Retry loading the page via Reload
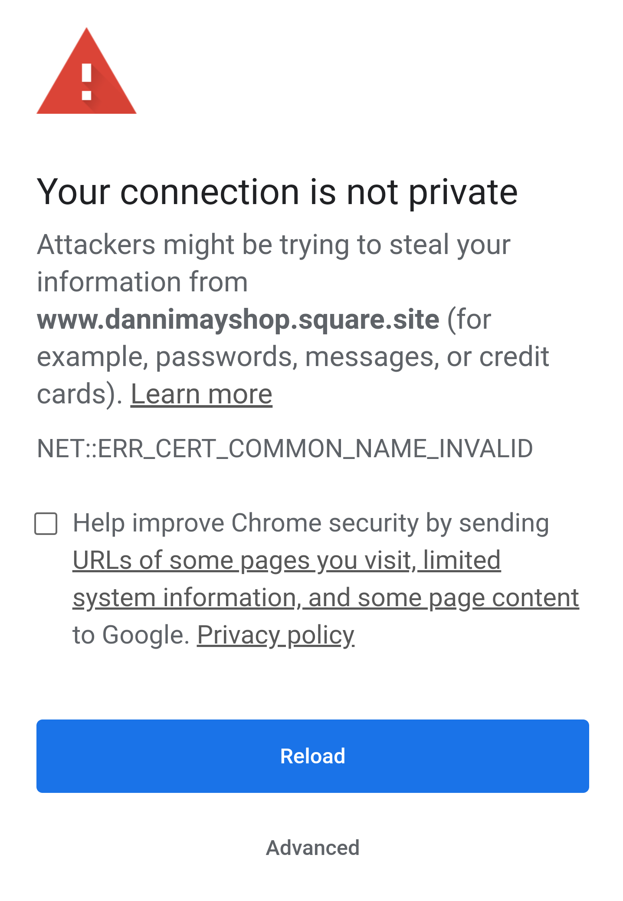 [x=311, y=756]
